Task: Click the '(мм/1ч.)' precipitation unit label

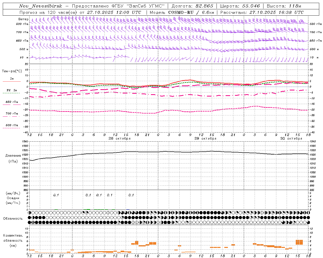Action: click(x=13, y=203)
